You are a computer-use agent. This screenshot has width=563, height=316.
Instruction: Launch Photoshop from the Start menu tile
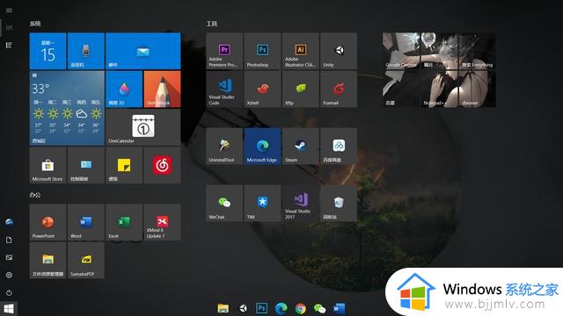(262, 51)
